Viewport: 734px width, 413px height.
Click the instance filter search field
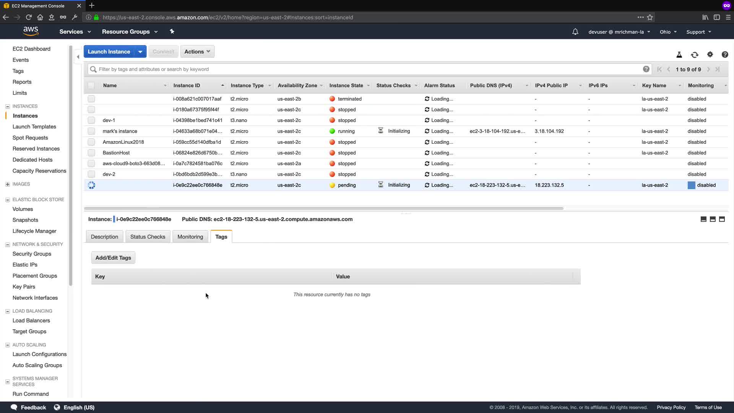coord(367,69)
